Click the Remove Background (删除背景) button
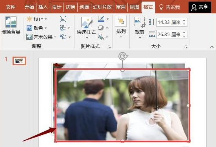The width and height of the screenshot is (216, 147). pos(11,26)
